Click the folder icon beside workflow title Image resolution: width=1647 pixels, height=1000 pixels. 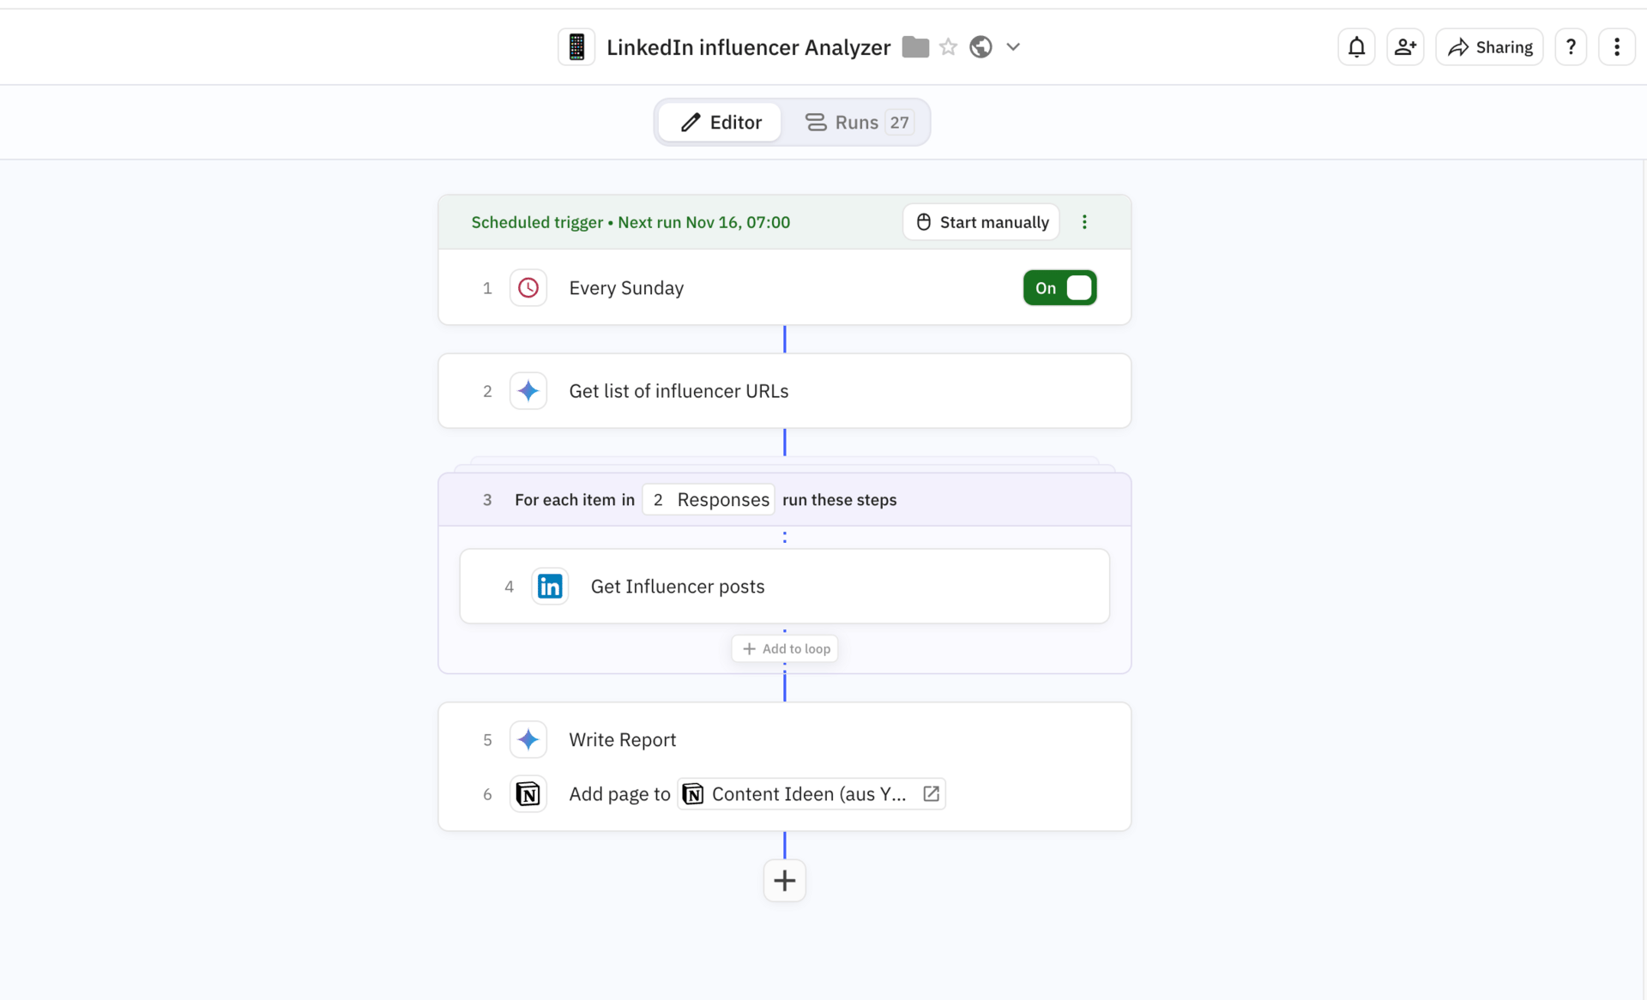(915, 47)
